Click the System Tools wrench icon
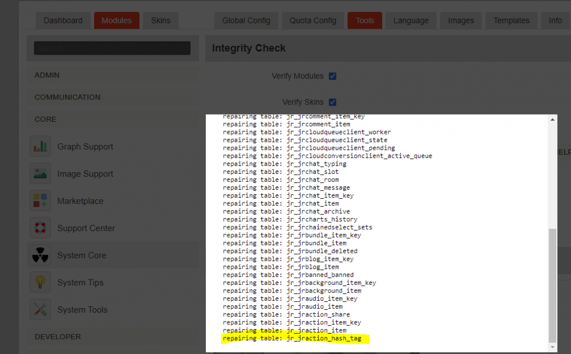 point(40,309)
